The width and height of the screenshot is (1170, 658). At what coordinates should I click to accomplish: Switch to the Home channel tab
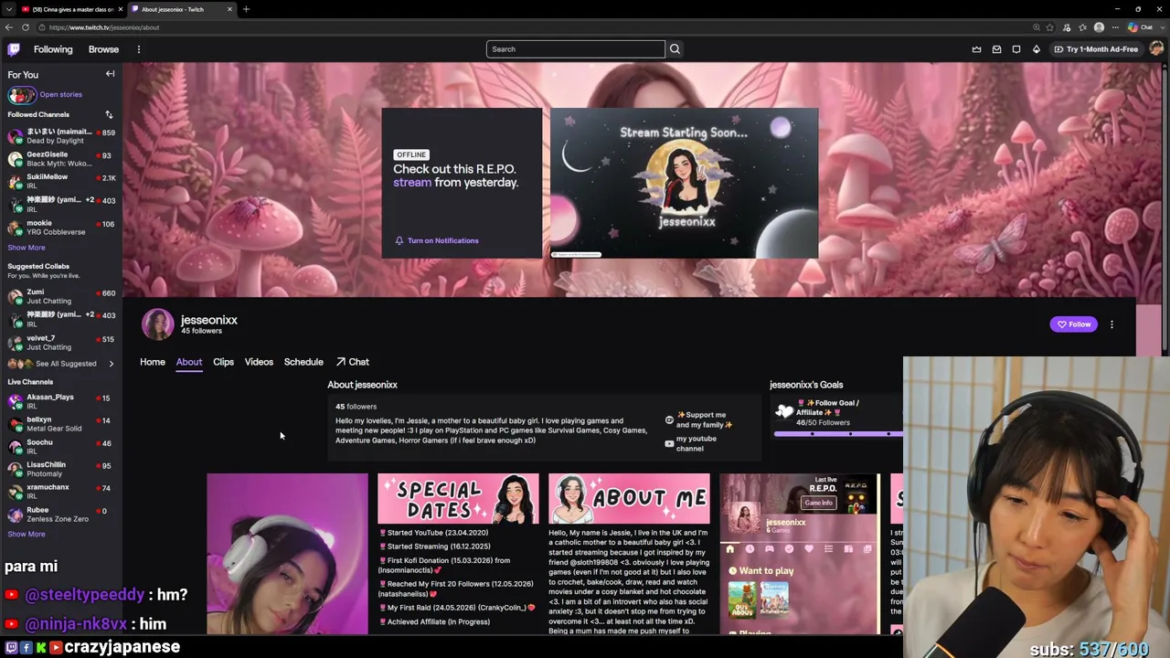(153, 362)
